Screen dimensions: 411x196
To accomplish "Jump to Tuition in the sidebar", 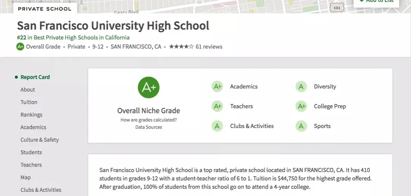I will tap(29, 102).
